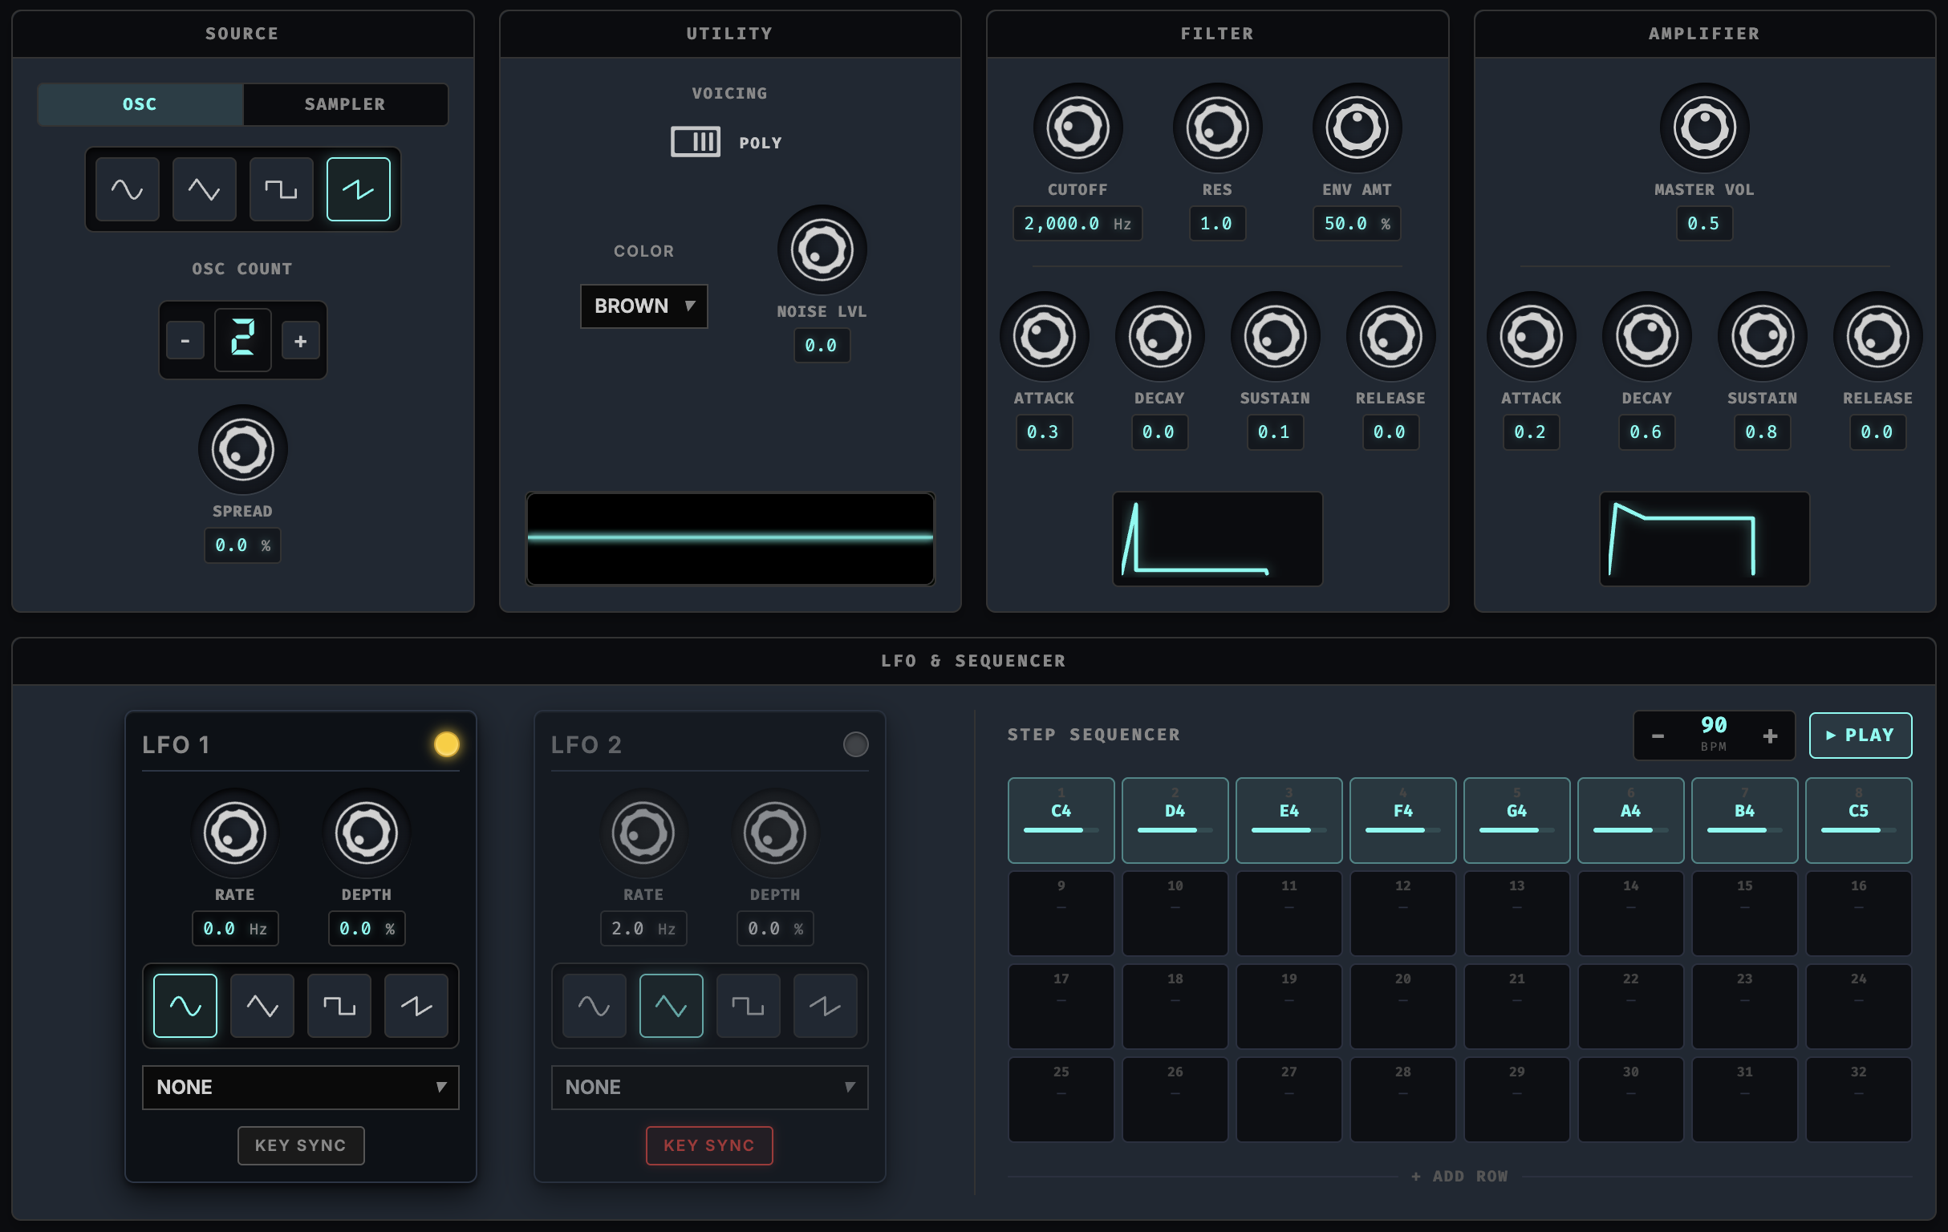Click the LFO 1 DEPTH knob

(367, 833)
